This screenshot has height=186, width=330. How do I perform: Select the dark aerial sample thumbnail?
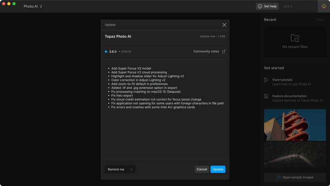[x=295, y=155]
